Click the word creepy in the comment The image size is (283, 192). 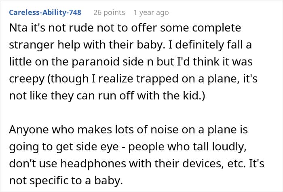[x=27, y=79]
